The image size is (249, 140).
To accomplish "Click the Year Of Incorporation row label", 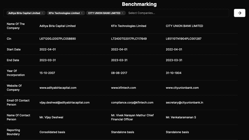I will pyautogui.click(x=16, y=73).
